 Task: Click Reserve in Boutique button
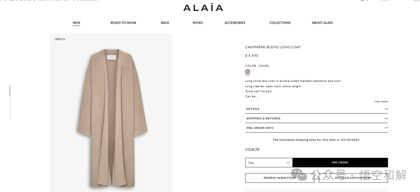[280, 178]
